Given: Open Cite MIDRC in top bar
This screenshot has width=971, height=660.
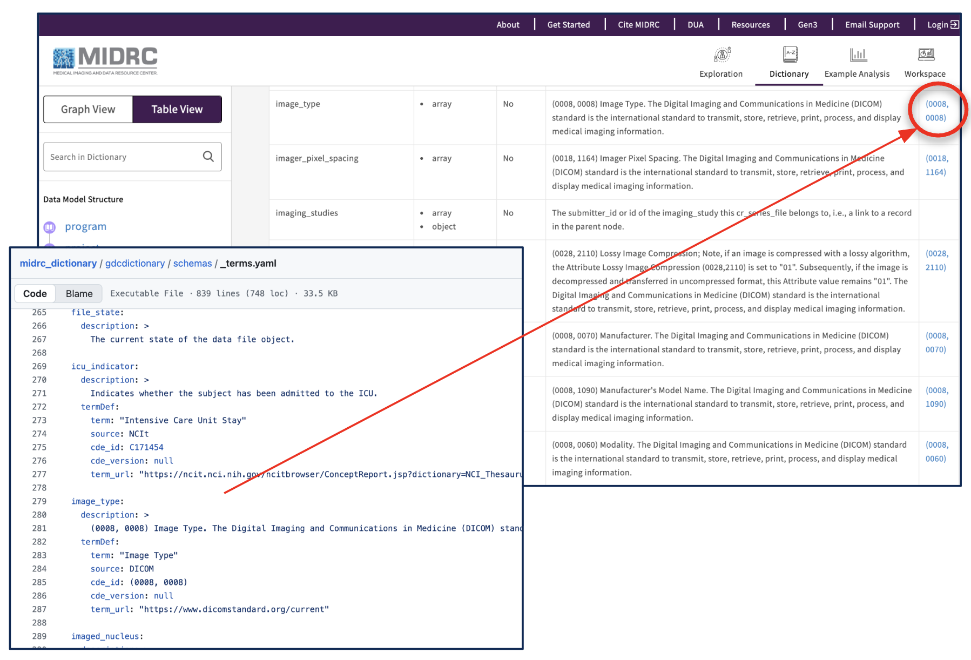Looking at the screenshot, I should click(x=639, y=24).
